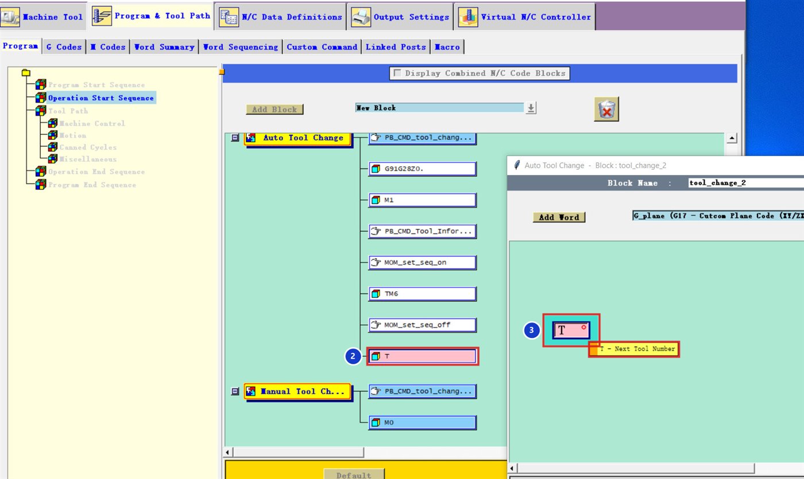Select the TM6 block in Auto Tool Change

422,294
